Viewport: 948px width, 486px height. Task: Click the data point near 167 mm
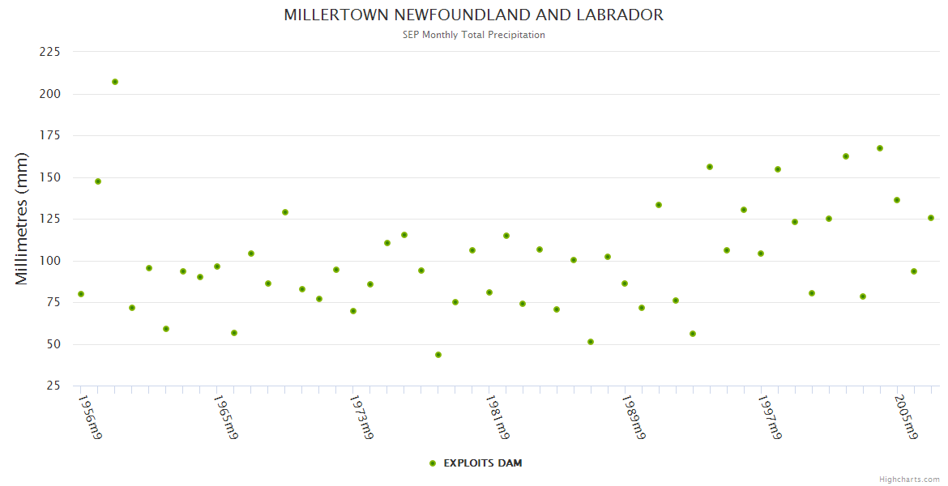pos(880,148)
